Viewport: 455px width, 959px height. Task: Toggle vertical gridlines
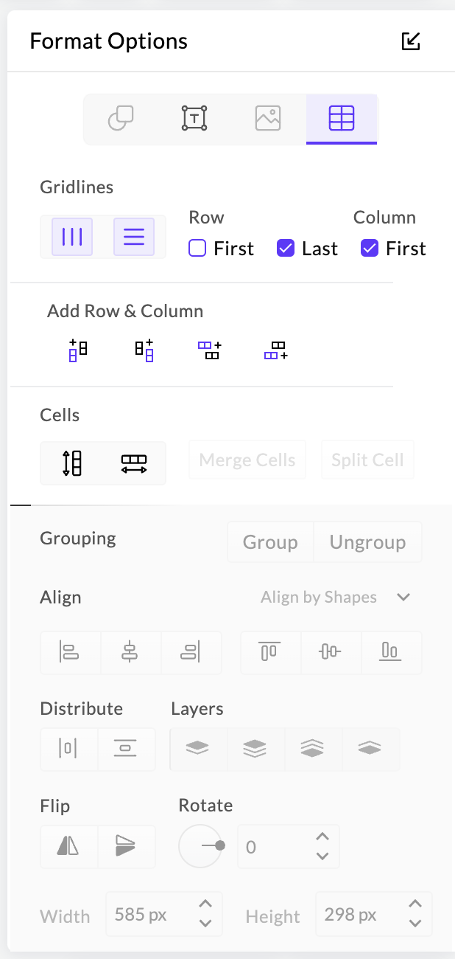72,237
